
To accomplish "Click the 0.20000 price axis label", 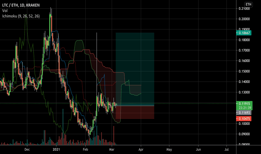I will [x=244, y=19].
